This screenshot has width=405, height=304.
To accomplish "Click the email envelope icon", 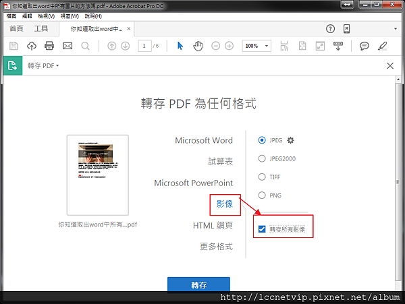I will (x=67, y=46).
